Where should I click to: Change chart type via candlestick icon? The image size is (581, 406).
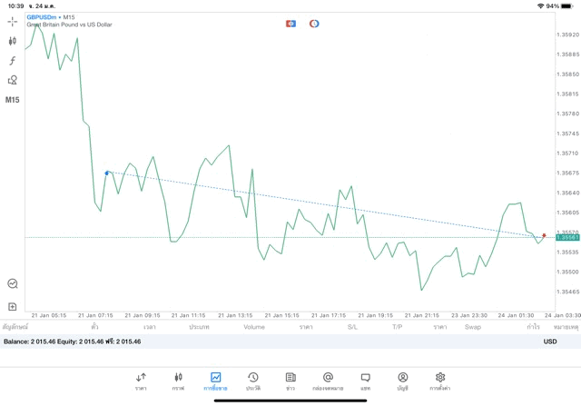click(x=13, y=41)
